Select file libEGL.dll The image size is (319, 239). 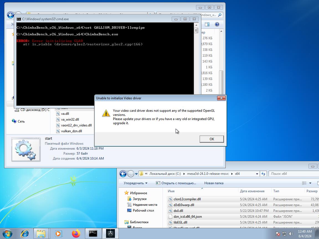[x=180, y=222]
